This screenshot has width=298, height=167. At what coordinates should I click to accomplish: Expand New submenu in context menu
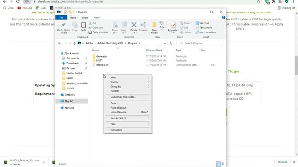tap(128, 124)
